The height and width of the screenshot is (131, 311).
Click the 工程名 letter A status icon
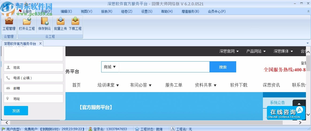173,129
